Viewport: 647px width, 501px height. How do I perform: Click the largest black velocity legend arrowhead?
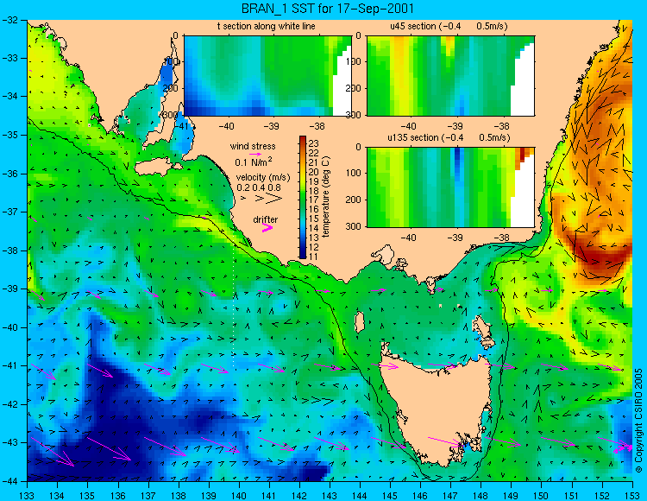[x=274, y=199]
